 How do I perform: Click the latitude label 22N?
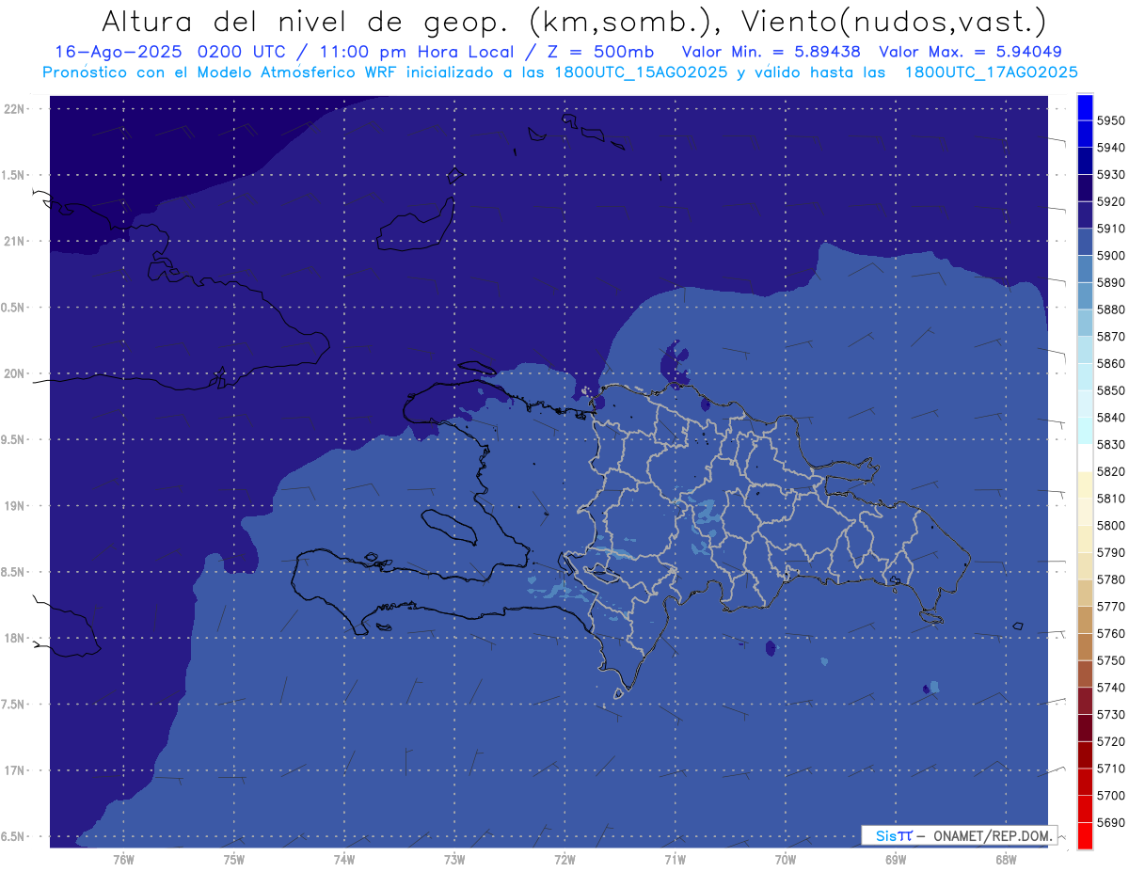click(14, 108)
